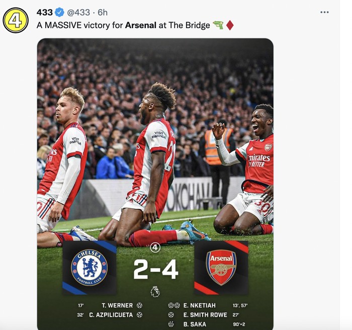Click the water gun emoji
The width and height of the screenshot is (352, 330).
point(218,25)
